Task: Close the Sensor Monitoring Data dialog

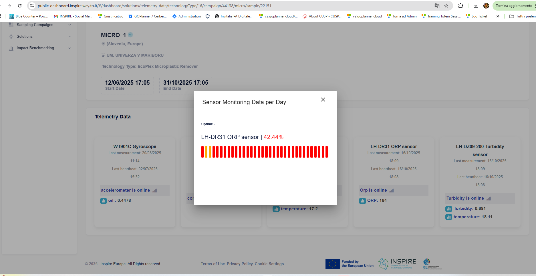Action: click(323, 100)
